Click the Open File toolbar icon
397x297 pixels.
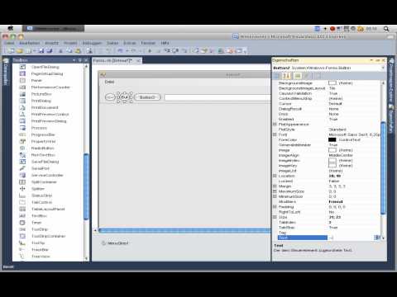[x=20, y=50]
